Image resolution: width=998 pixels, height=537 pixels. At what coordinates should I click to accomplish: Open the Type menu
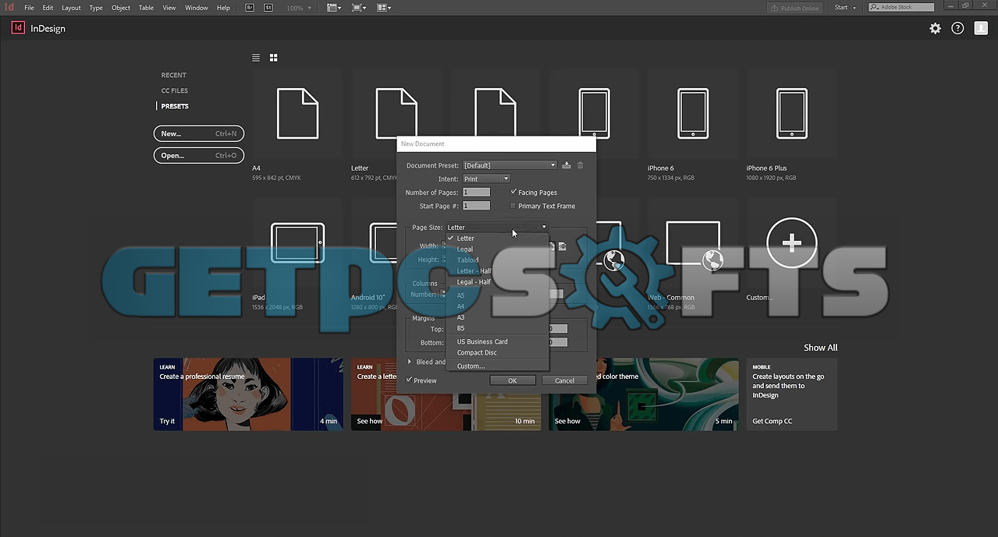[96, 8]
